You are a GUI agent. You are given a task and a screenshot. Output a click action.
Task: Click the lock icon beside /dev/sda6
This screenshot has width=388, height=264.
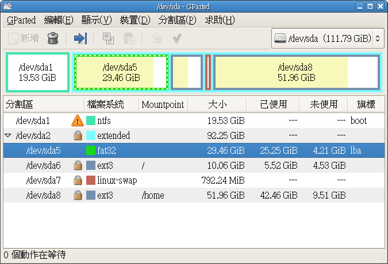(77, 165)
